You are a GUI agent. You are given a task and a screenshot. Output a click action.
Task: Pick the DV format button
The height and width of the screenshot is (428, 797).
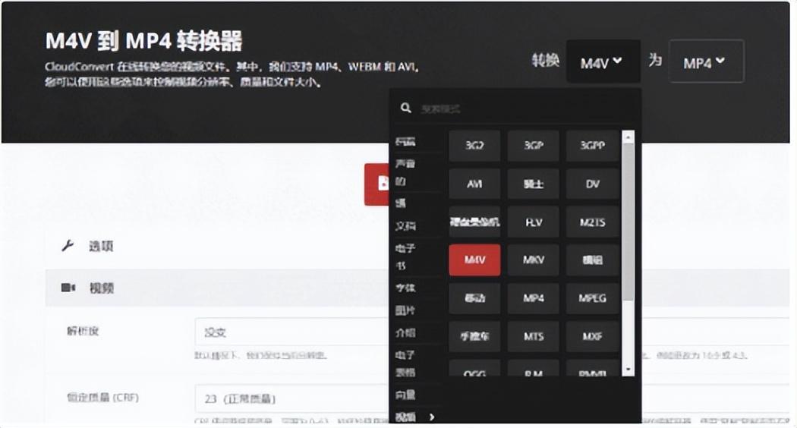(x=592, y=184)
